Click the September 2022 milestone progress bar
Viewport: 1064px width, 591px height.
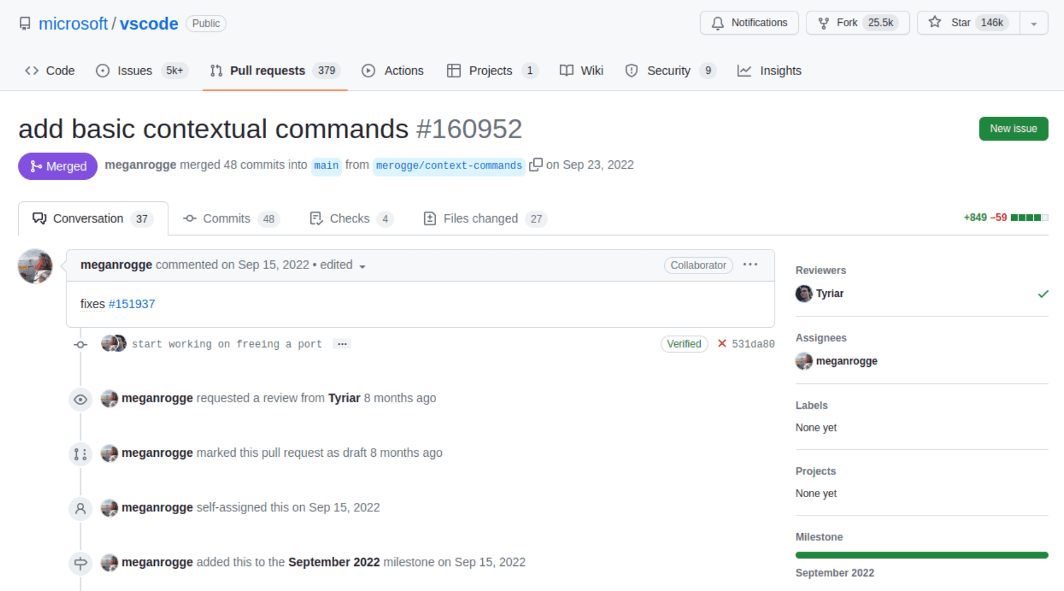[x=921, y=555]
